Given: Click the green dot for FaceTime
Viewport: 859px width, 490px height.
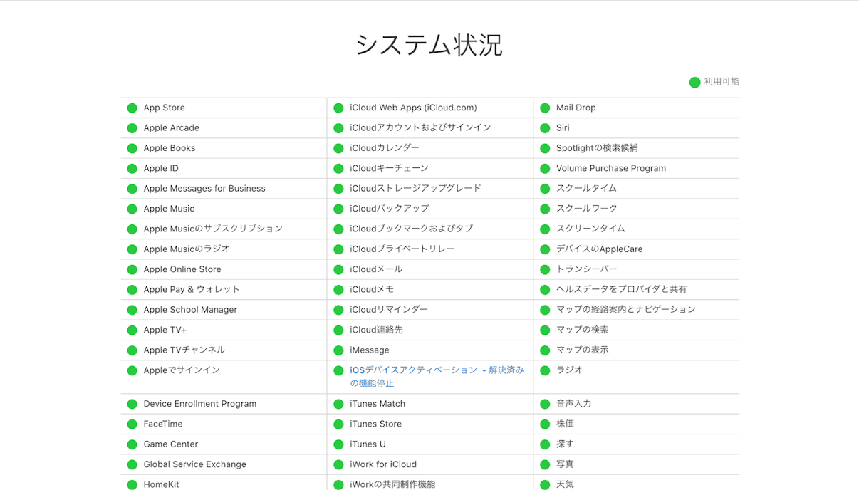Looking at the screenshot, I should point(132,424).
